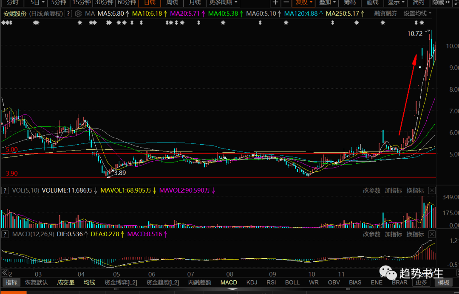Toggle the 成交量 indicator
Image resolution: width=459 pixels, height=294 pixels.
tap(66, 283)
